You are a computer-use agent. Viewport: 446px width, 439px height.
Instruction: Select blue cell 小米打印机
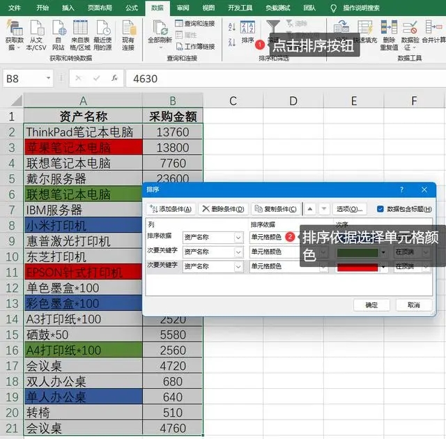coord(83,226)
